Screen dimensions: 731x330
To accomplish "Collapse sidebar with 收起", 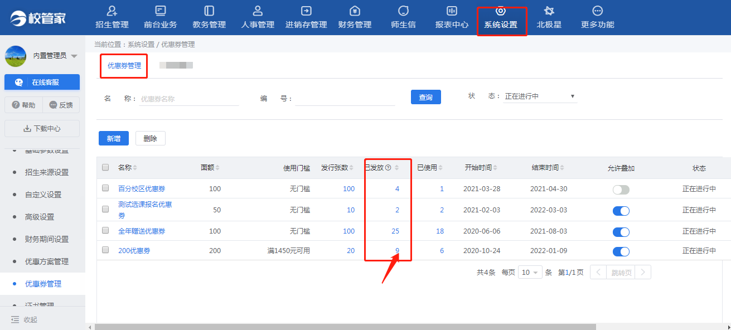I will (24, 319).
